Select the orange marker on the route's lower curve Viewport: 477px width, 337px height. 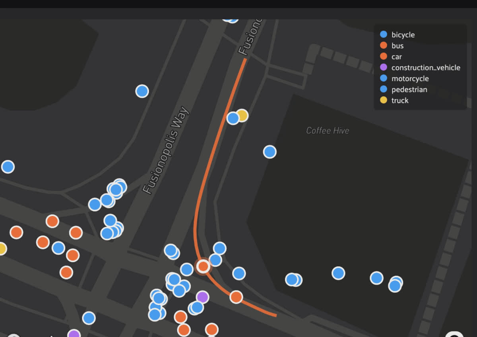coord(236,297)
